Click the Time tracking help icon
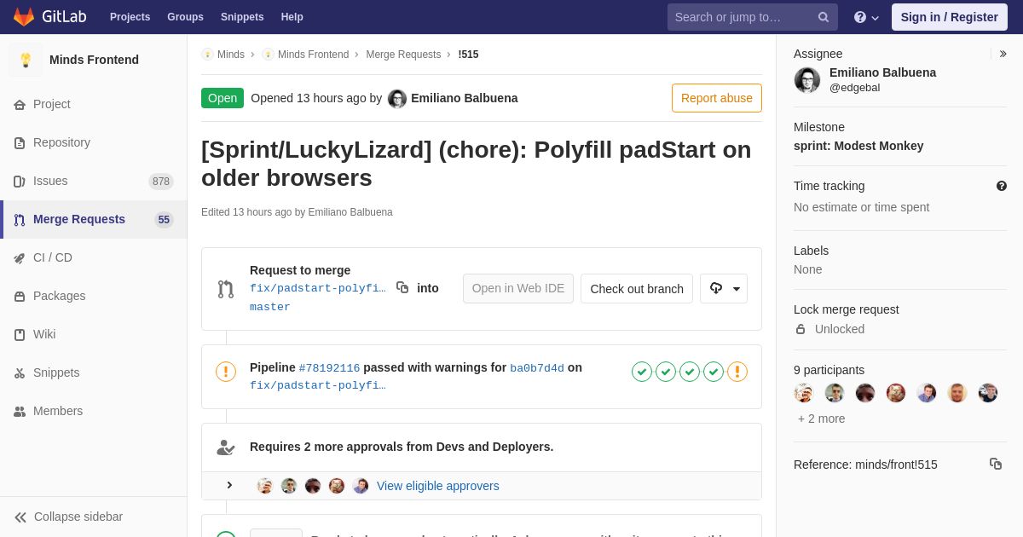This screenshot has width=1023, height=537. (x=1002, y=186)
